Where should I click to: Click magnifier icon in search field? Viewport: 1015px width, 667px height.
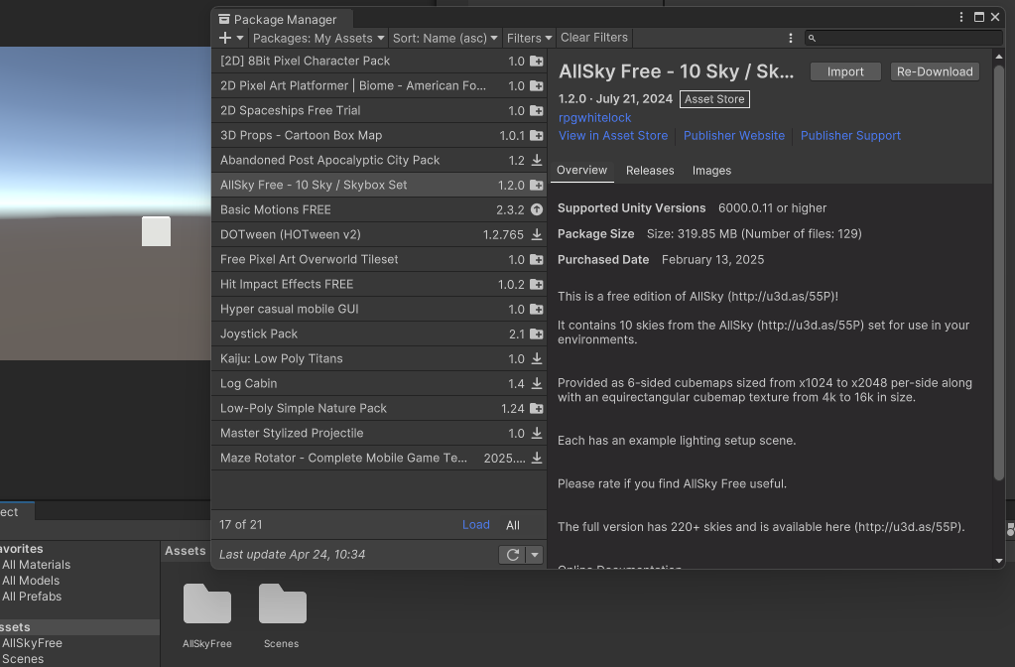coord(812,38)
